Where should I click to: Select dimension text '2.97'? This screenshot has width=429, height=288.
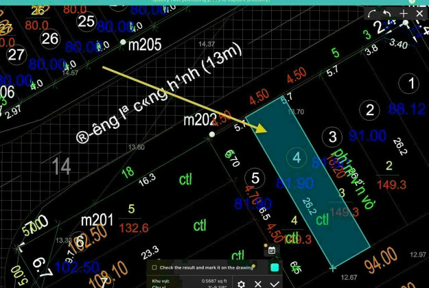coord(13,112)
